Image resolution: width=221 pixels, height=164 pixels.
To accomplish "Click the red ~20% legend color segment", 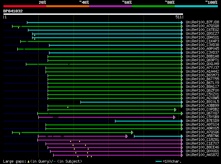I will click(x=25, y=6).
